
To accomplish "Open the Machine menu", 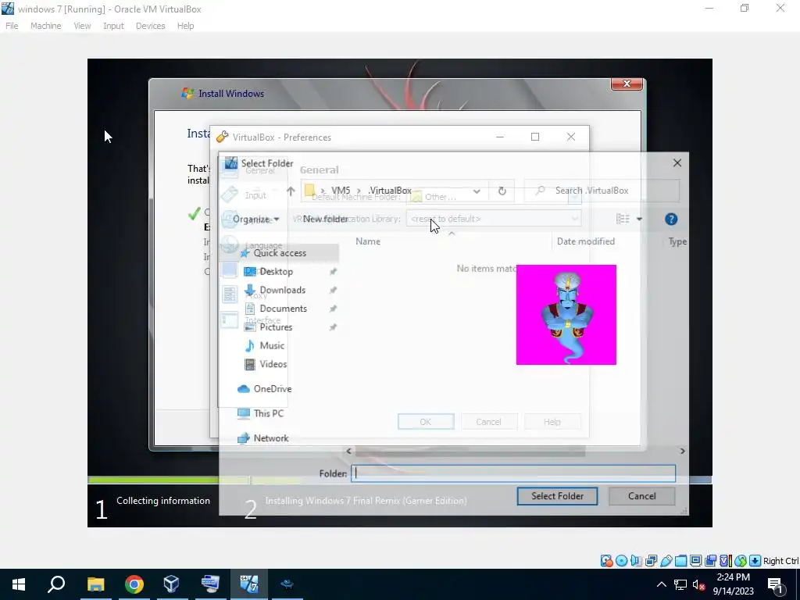I will [x=46, y=26].
